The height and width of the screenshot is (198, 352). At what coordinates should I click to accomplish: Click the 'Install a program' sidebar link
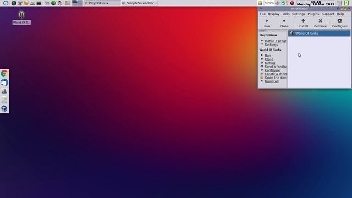point(276,41)
